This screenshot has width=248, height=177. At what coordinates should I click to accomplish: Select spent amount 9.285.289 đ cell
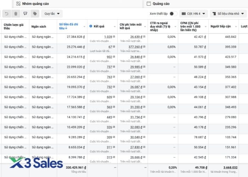click(x=77, y=137)
